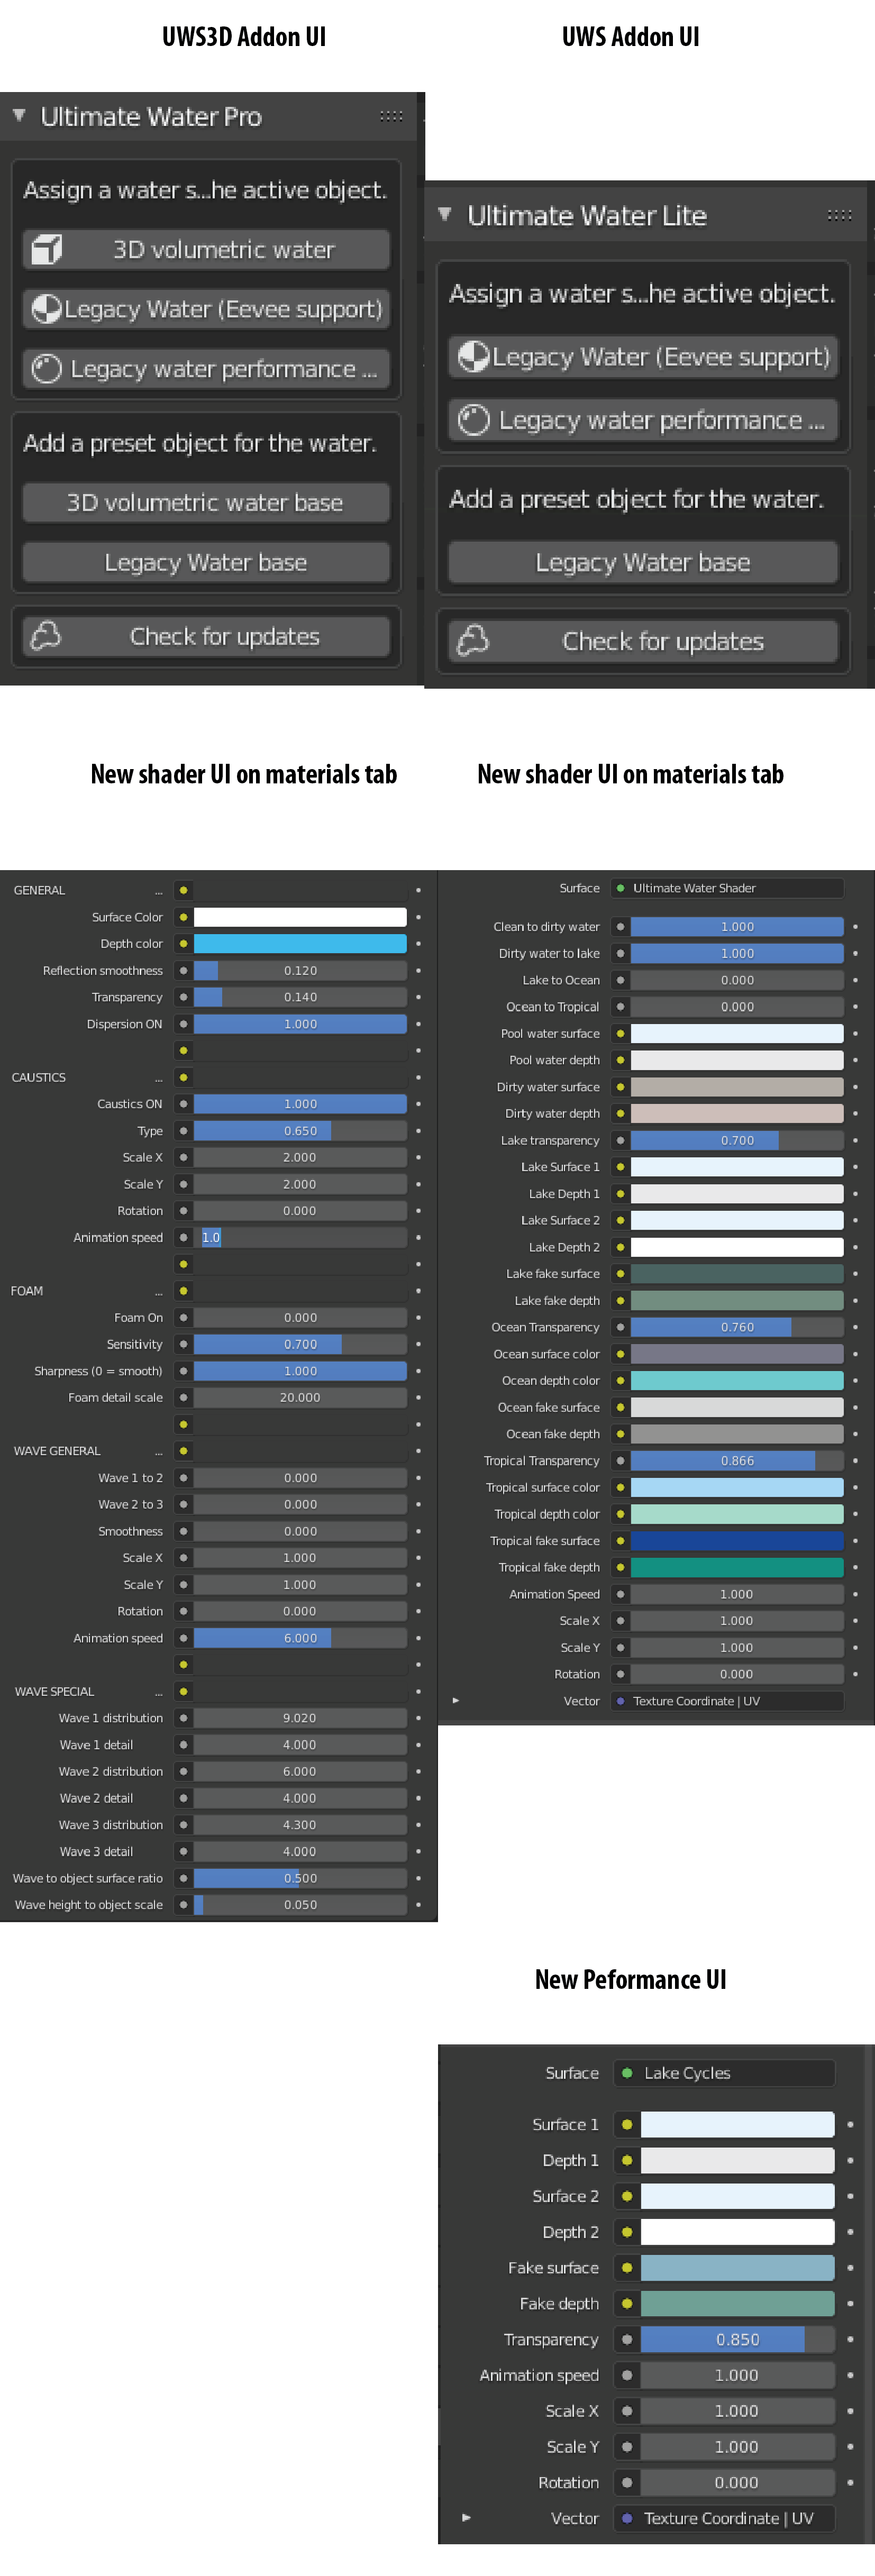
Task: Click Tropical fake surface dark blue swatch
Action: [737, 1541]
